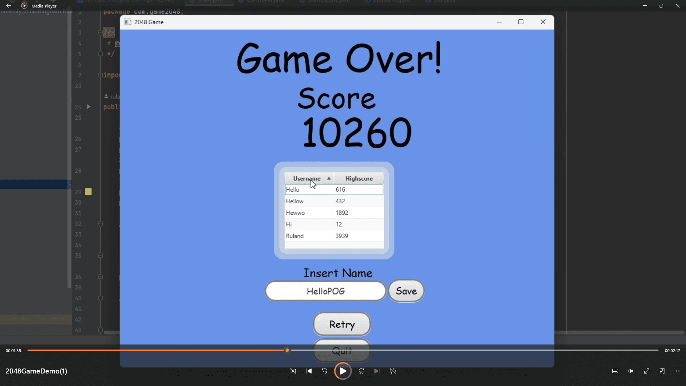
Task: Click the 12 highscore cell
Action: pyautogui.click(x=359, y=224)
